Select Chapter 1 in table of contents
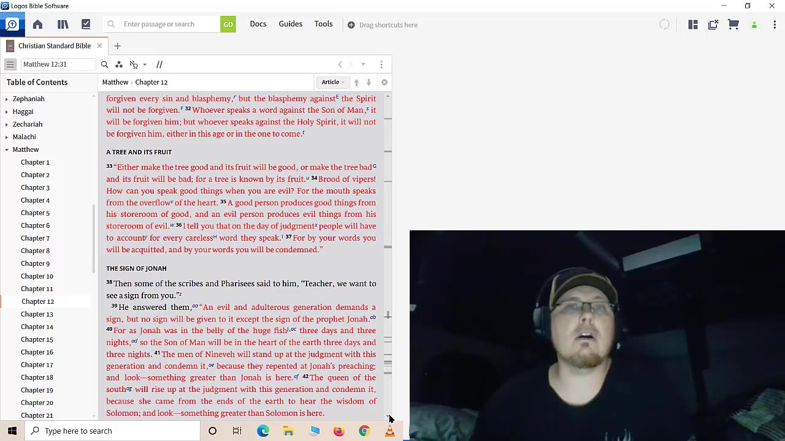This screenshot has width=785, height=441. [35, 162]
